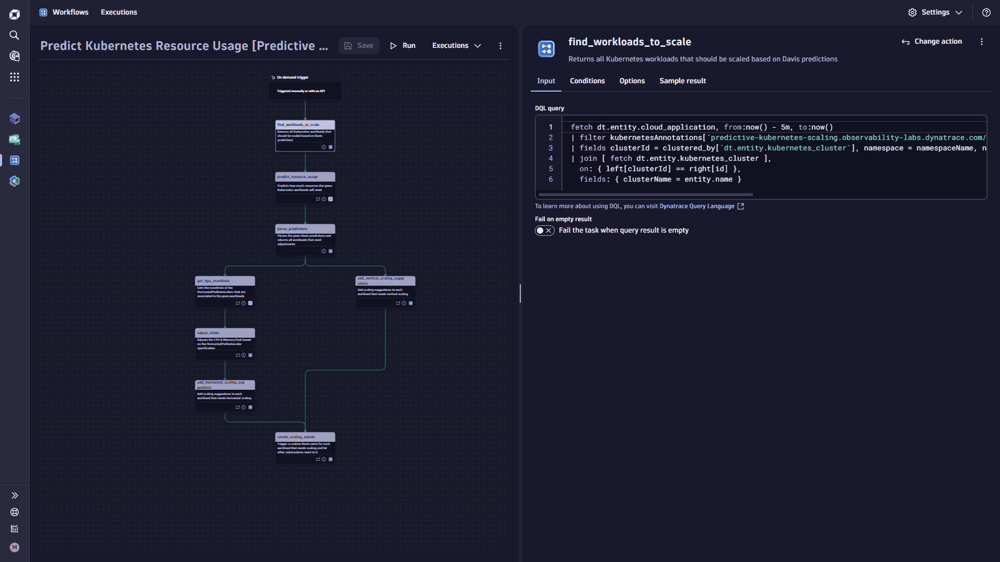
Task: Open the Davis CoPilot sidebar icon
Action: (15, 56)
